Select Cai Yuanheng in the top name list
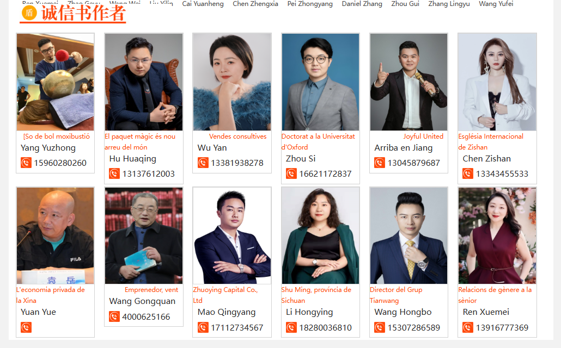Image resolution: width=561 pixels, height=348 pixels. tap(203, 4)
